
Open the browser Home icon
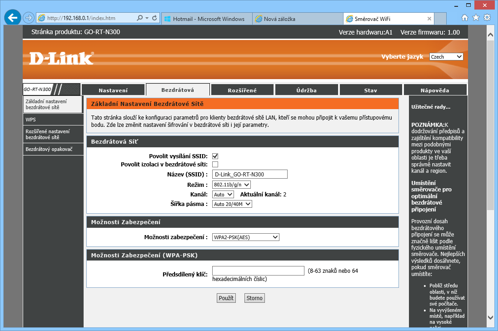465,18
